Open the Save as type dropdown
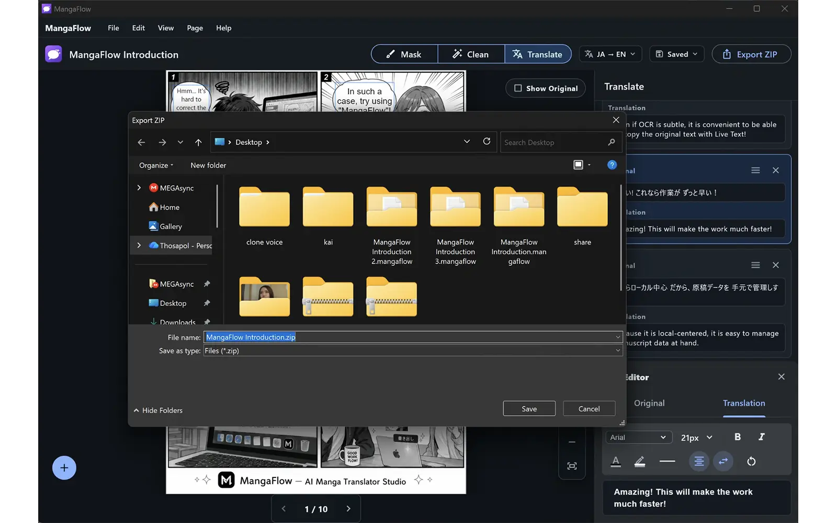 click(413, 351)
